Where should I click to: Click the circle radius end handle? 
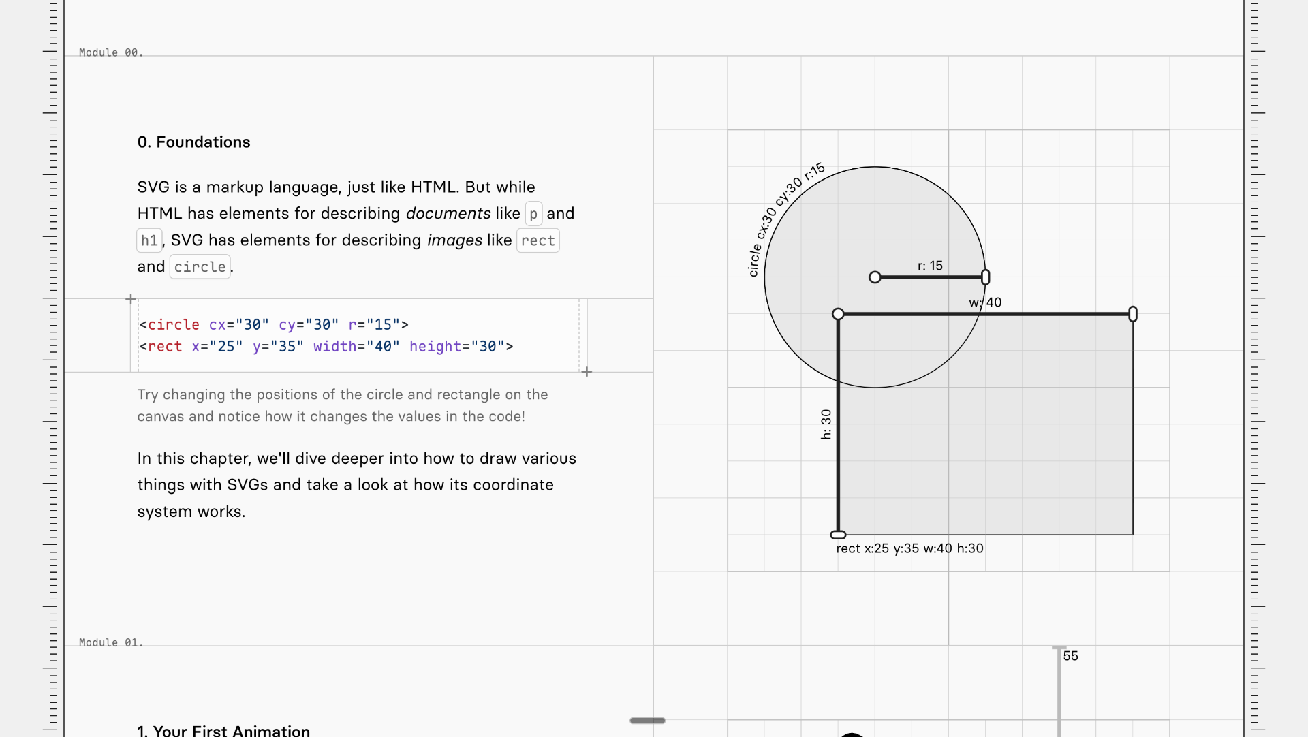click(985, 277)
